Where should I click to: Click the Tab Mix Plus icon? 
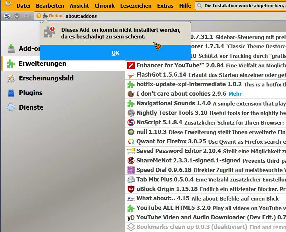131,180
